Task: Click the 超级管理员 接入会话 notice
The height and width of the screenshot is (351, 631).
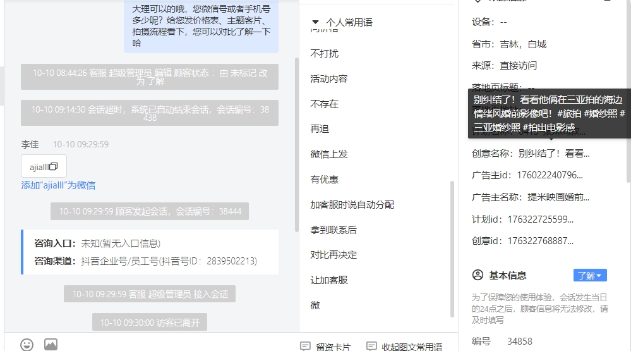Action: (x=150, y=294)
